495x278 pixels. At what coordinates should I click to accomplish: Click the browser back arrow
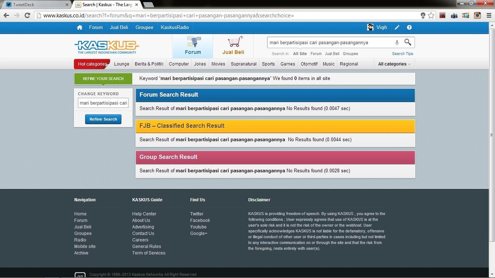pyautogui.click(x=6, y=15)
